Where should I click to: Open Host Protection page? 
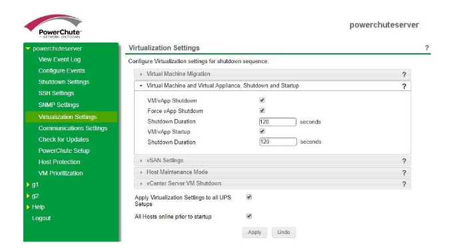pyautogui.click(x=59, y=162)
